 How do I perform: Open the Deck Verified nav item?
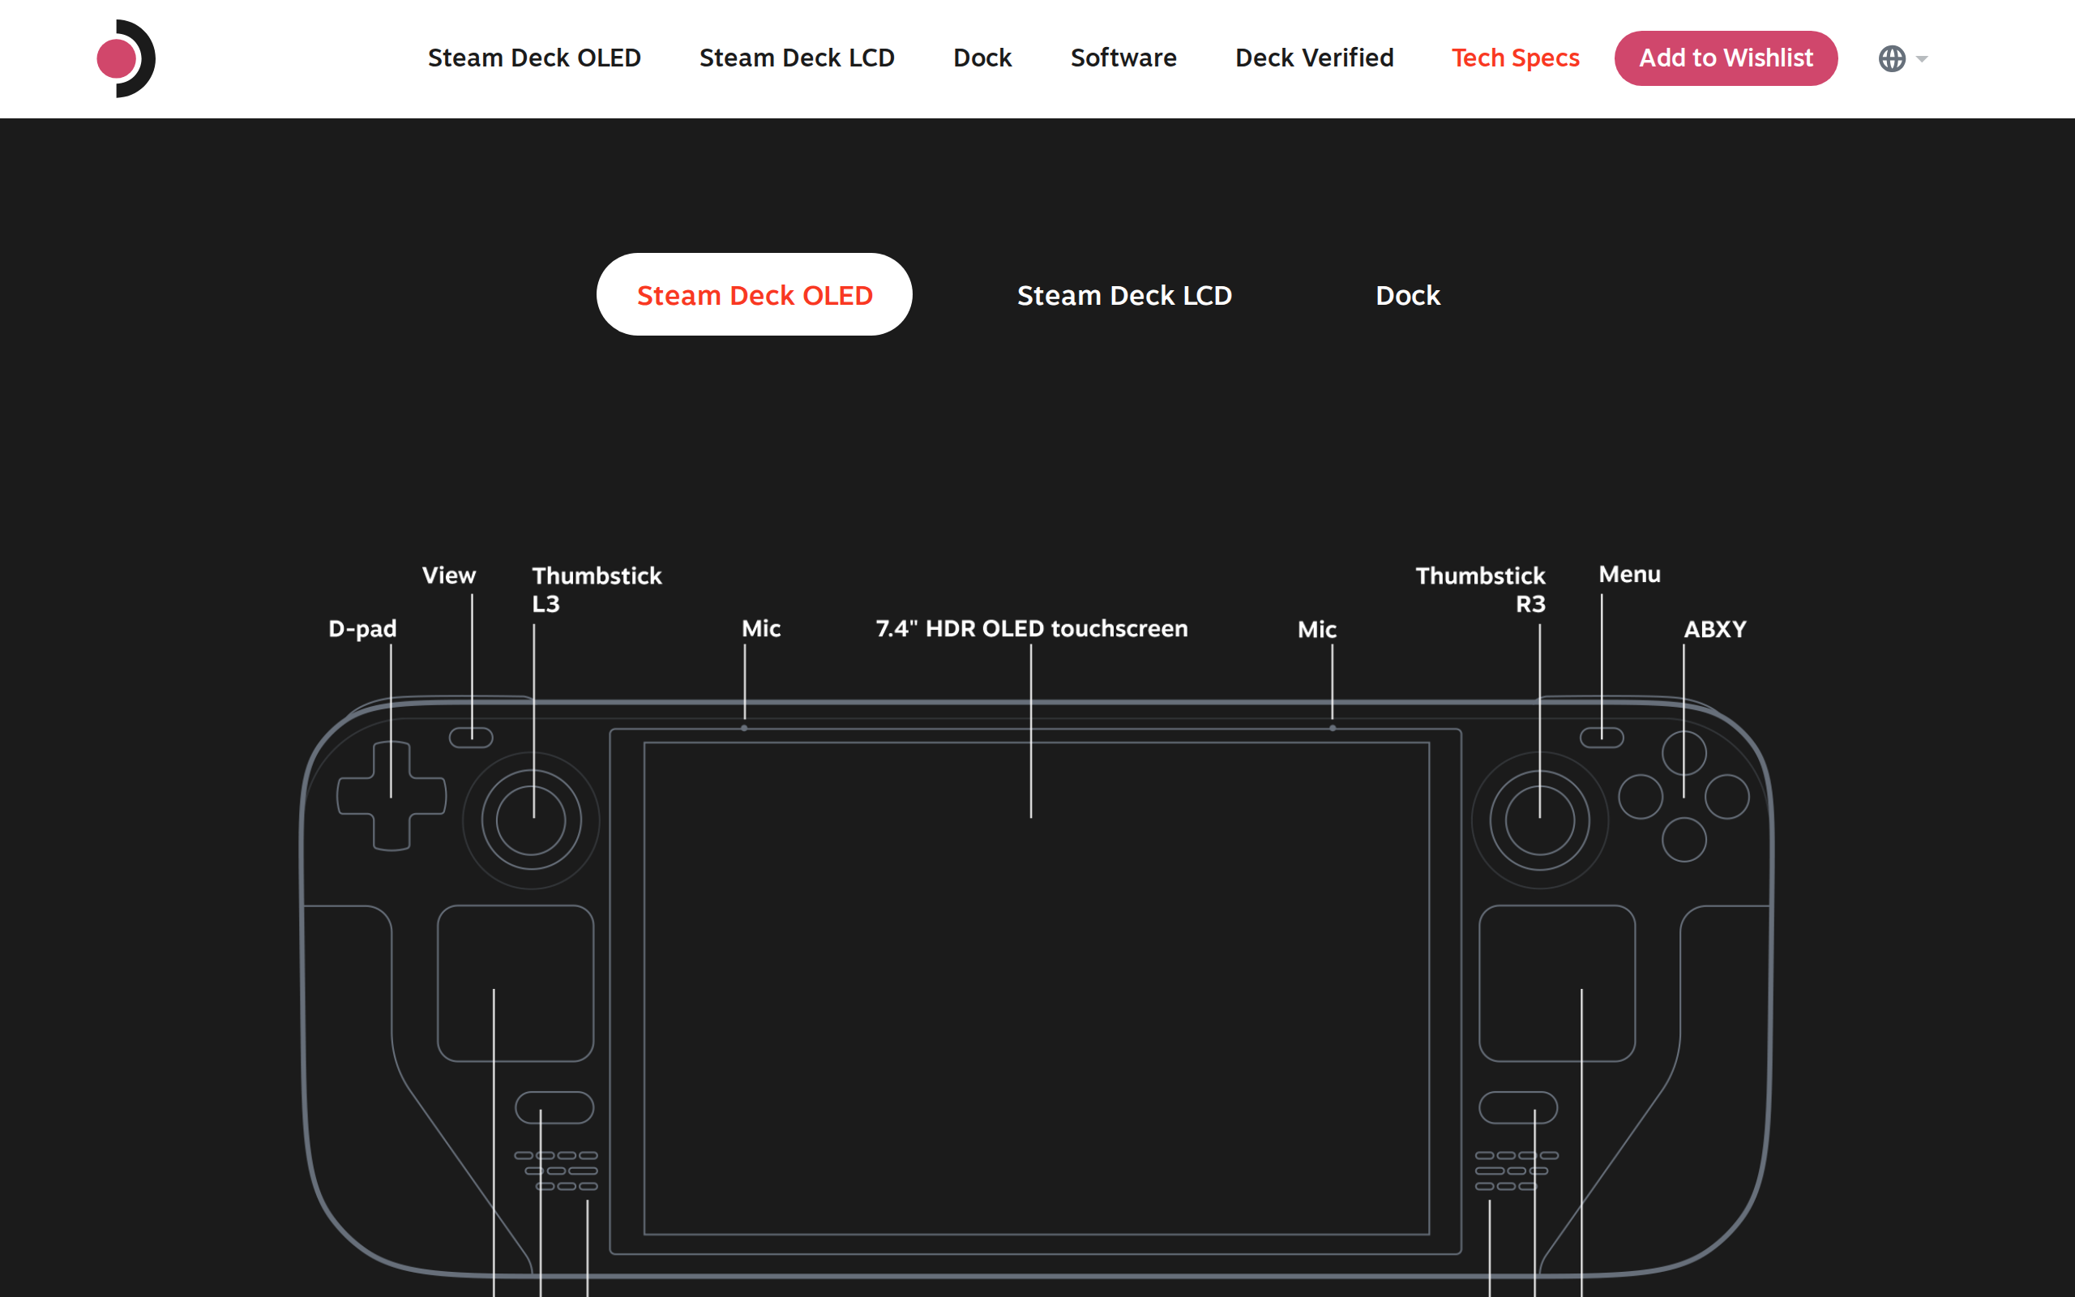[1315, 58]
